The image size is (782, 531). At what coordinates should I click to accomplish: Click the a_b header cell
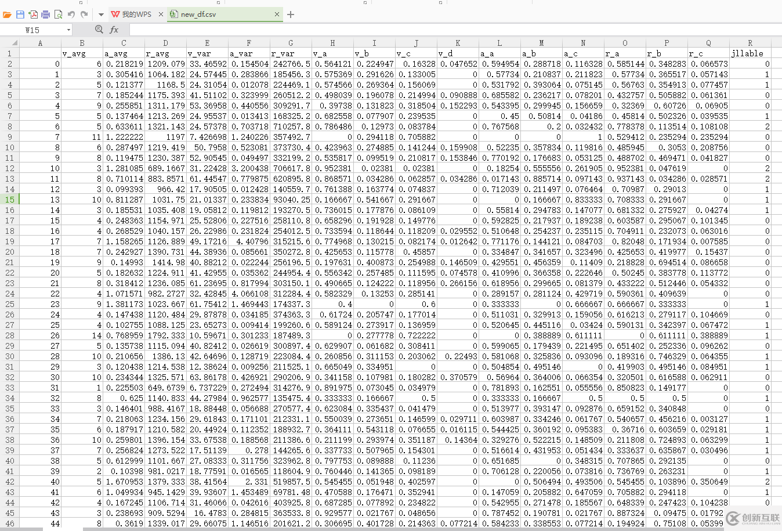[541, 53]
